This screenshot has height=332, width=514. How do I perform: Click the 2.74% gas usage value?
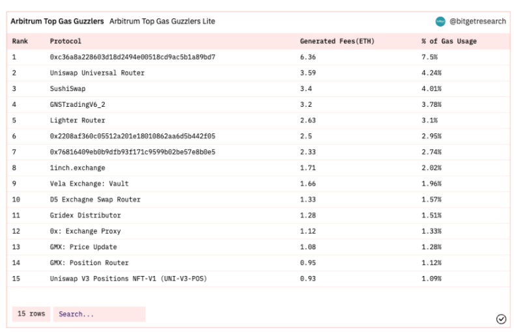431,152
